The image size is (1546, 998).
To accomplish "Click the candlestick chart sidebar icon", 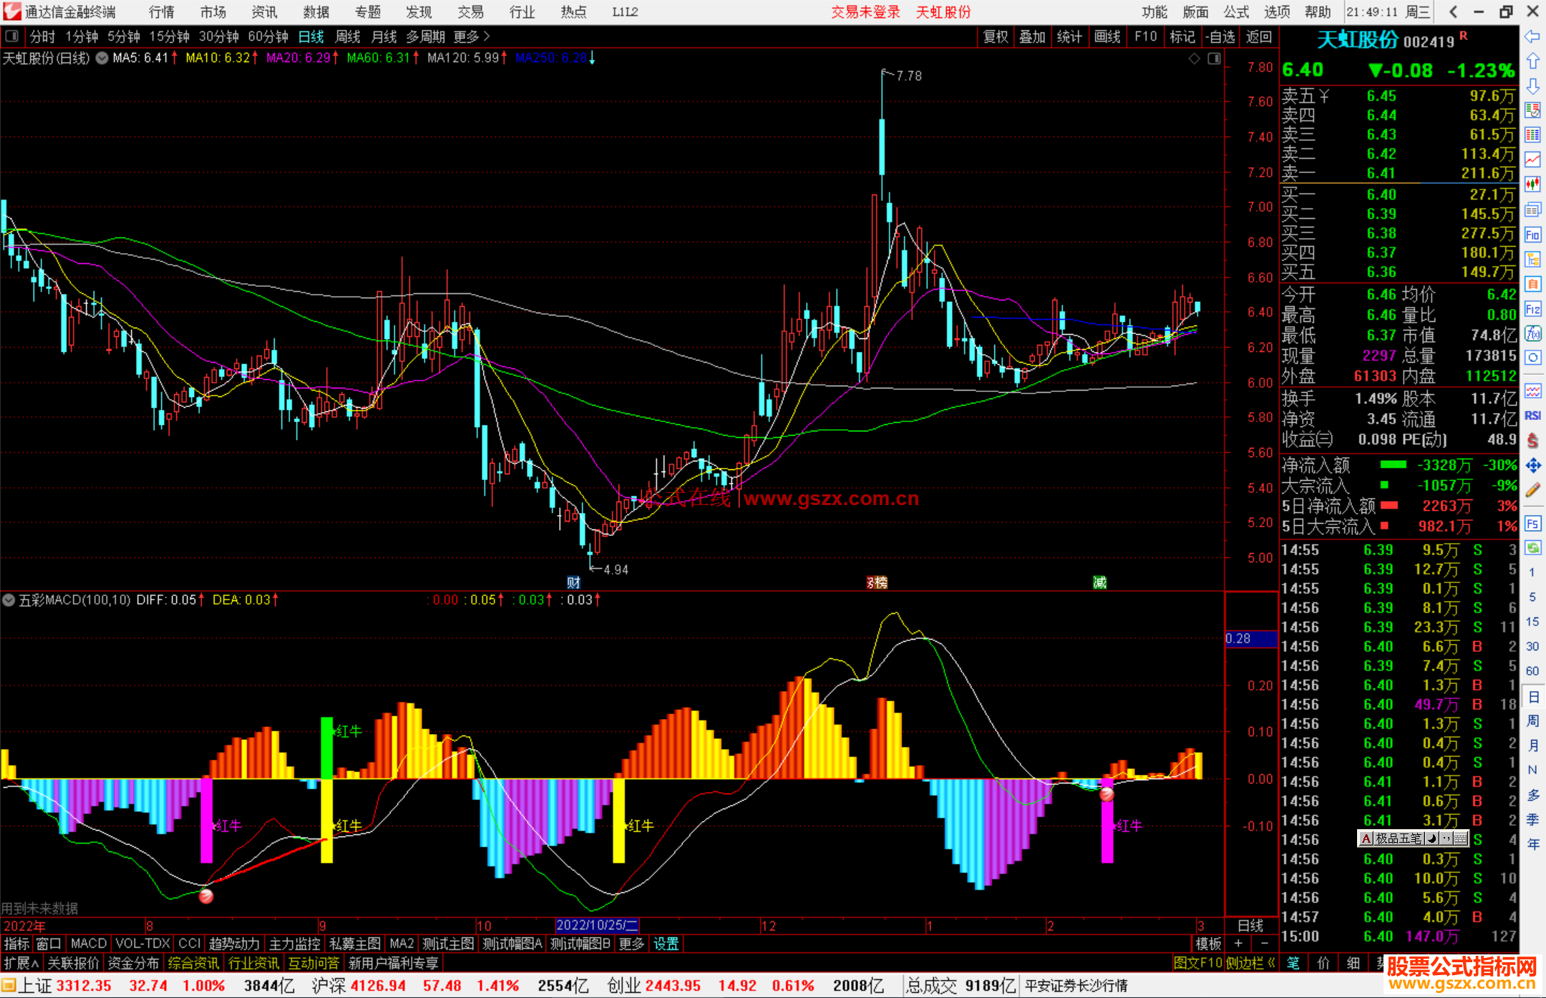I will click(1532, 184).
